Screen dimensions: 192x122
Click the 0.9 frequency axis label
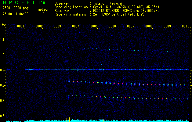coord(2,70)
